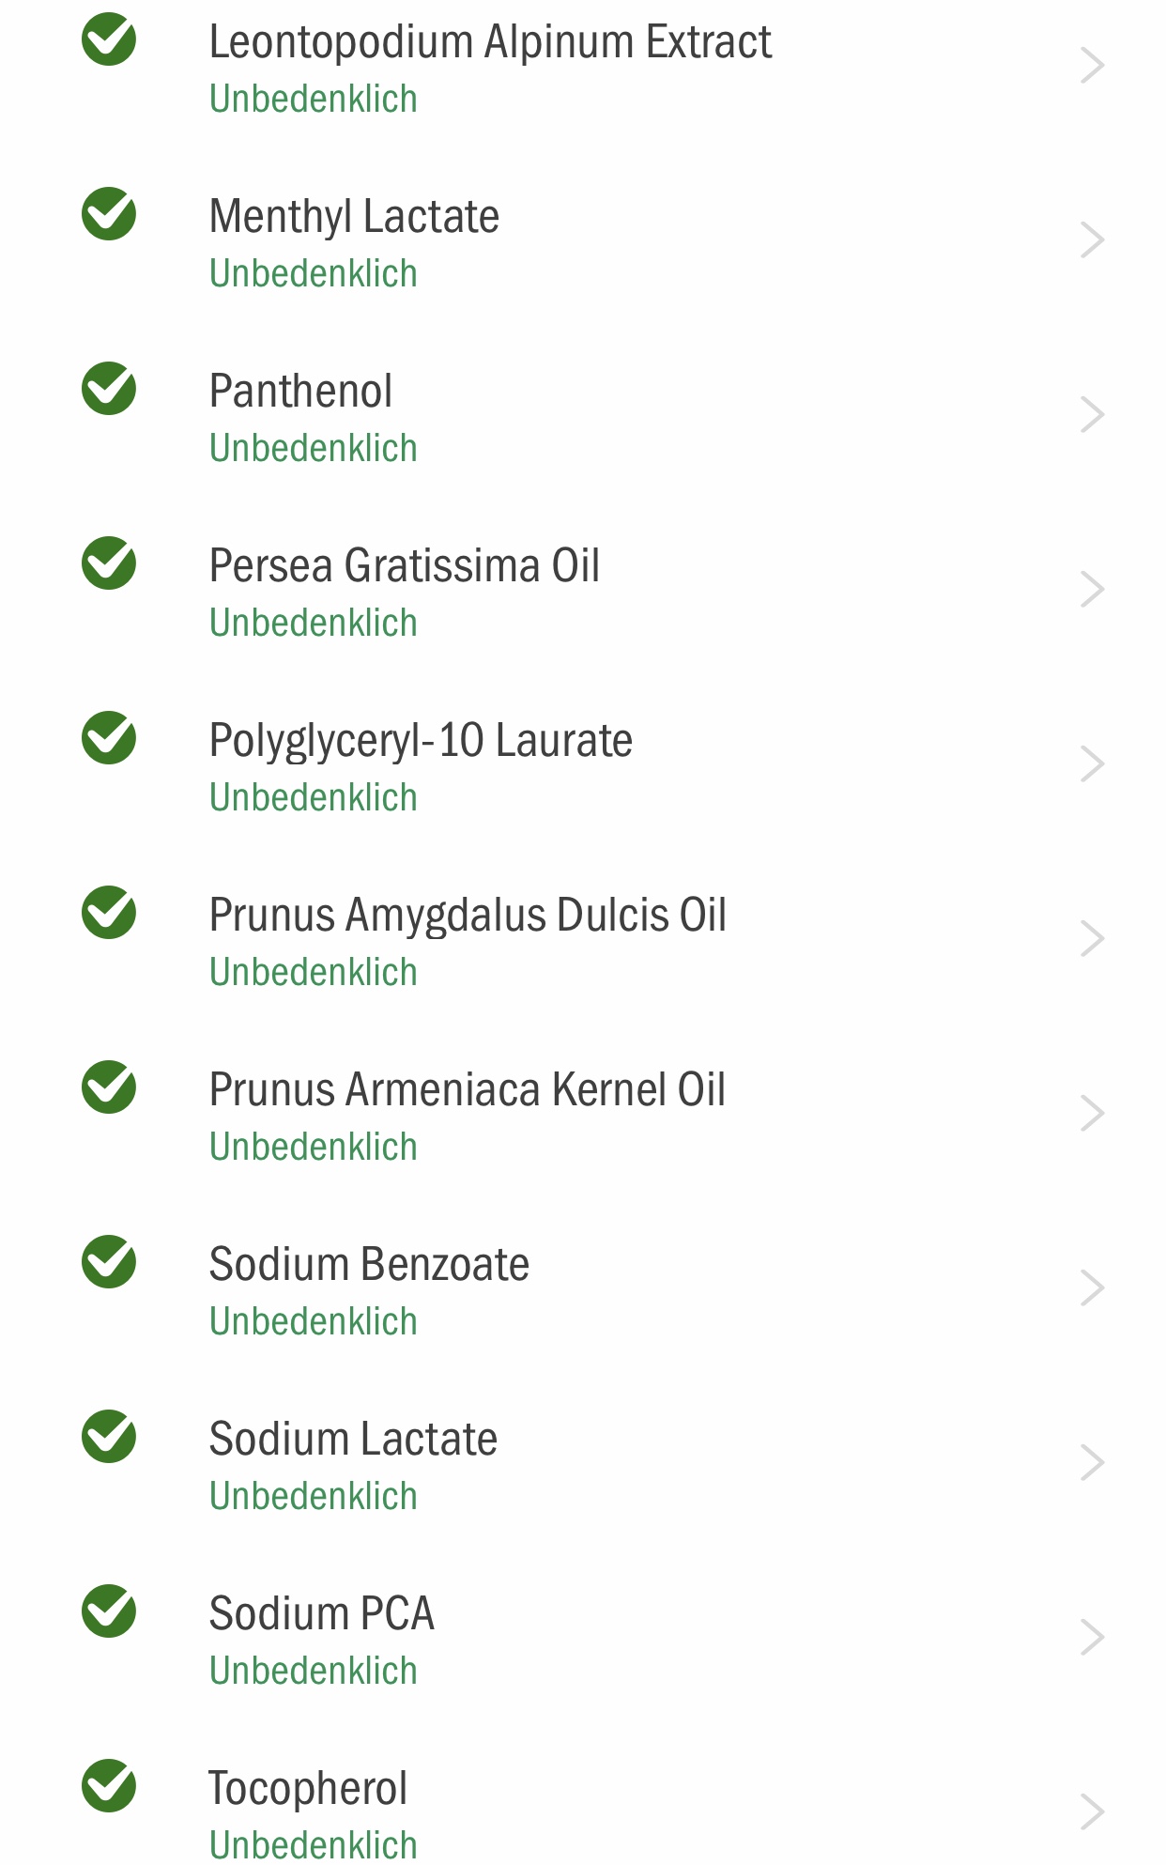Click the green checkmark next to Menthyl Lactate
The image size is (1166, 1865).
[x=109, y=214]
